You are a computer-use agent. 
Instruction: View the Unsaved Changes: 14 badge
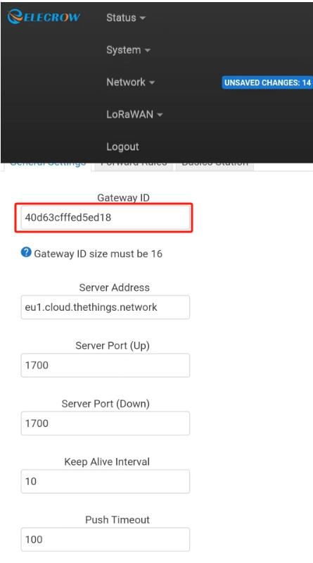(267, 82)
